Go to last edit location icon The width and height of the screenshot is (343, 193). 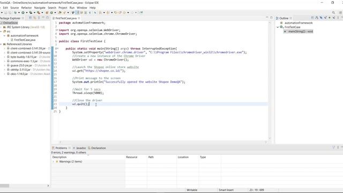tap(116, 13)
